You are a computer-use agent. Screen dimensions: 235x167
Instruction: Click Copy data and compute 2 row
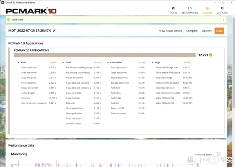pyautogui.click(x=83, y=88)
